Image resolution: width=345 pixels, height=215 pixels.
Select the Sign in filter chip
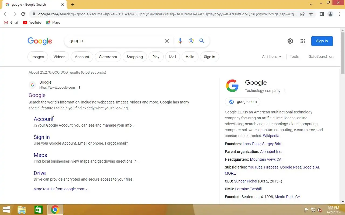(209, 57)
